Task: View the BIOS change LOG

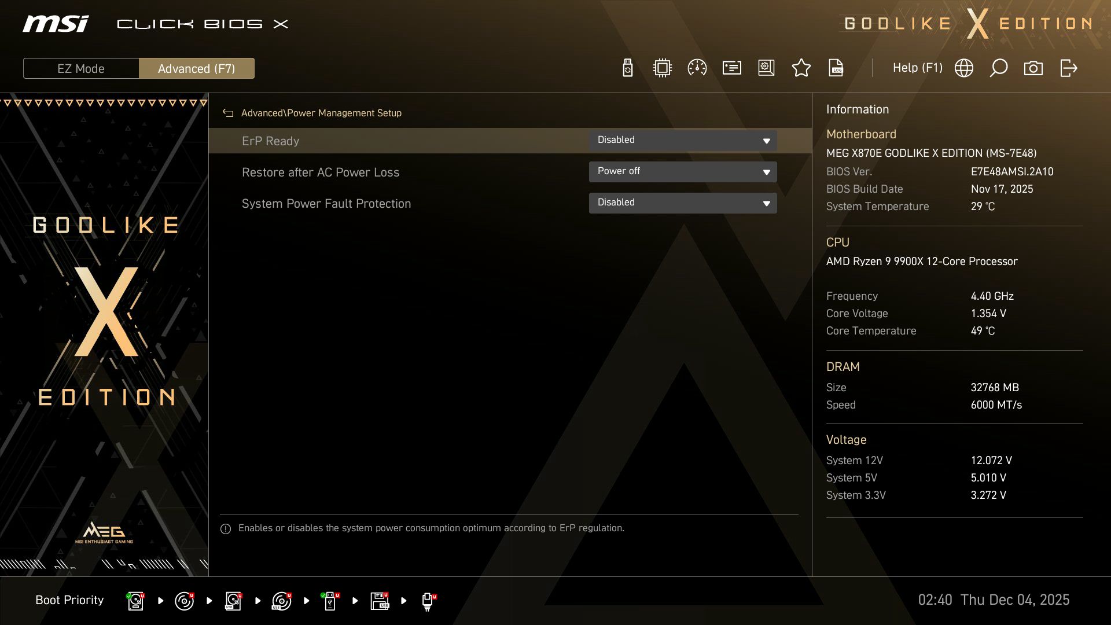Action: pos(836,68)
